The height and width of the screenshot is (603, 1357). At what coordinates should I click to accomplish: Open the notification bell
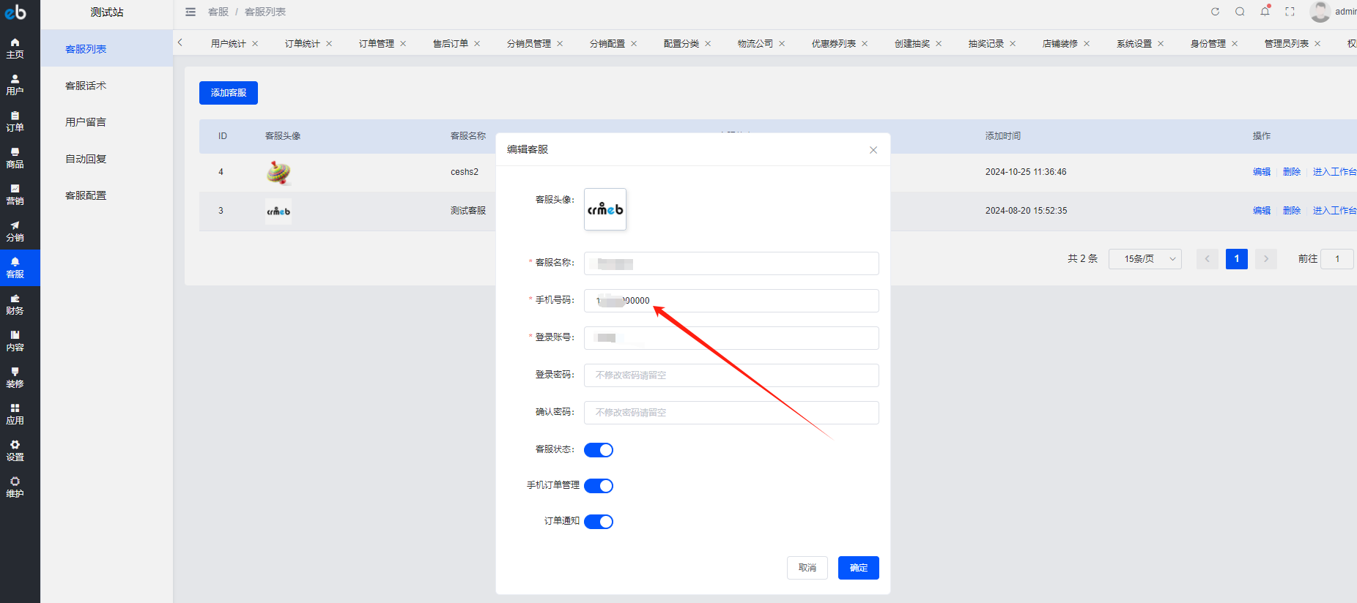tap(1265, 12)
